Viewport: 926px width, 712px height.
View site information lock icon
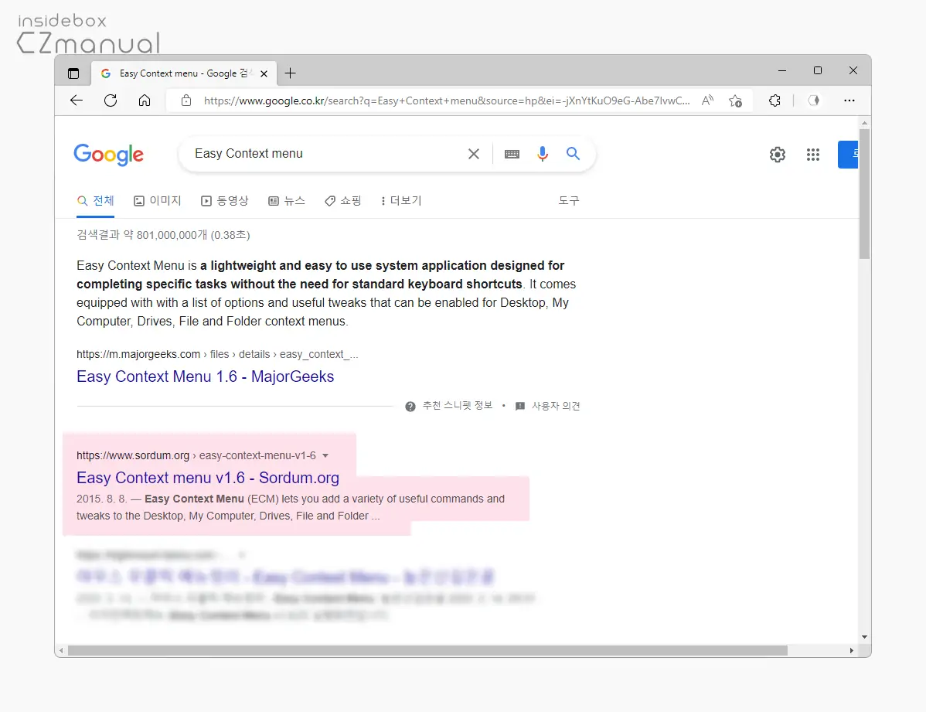(186, 100)
